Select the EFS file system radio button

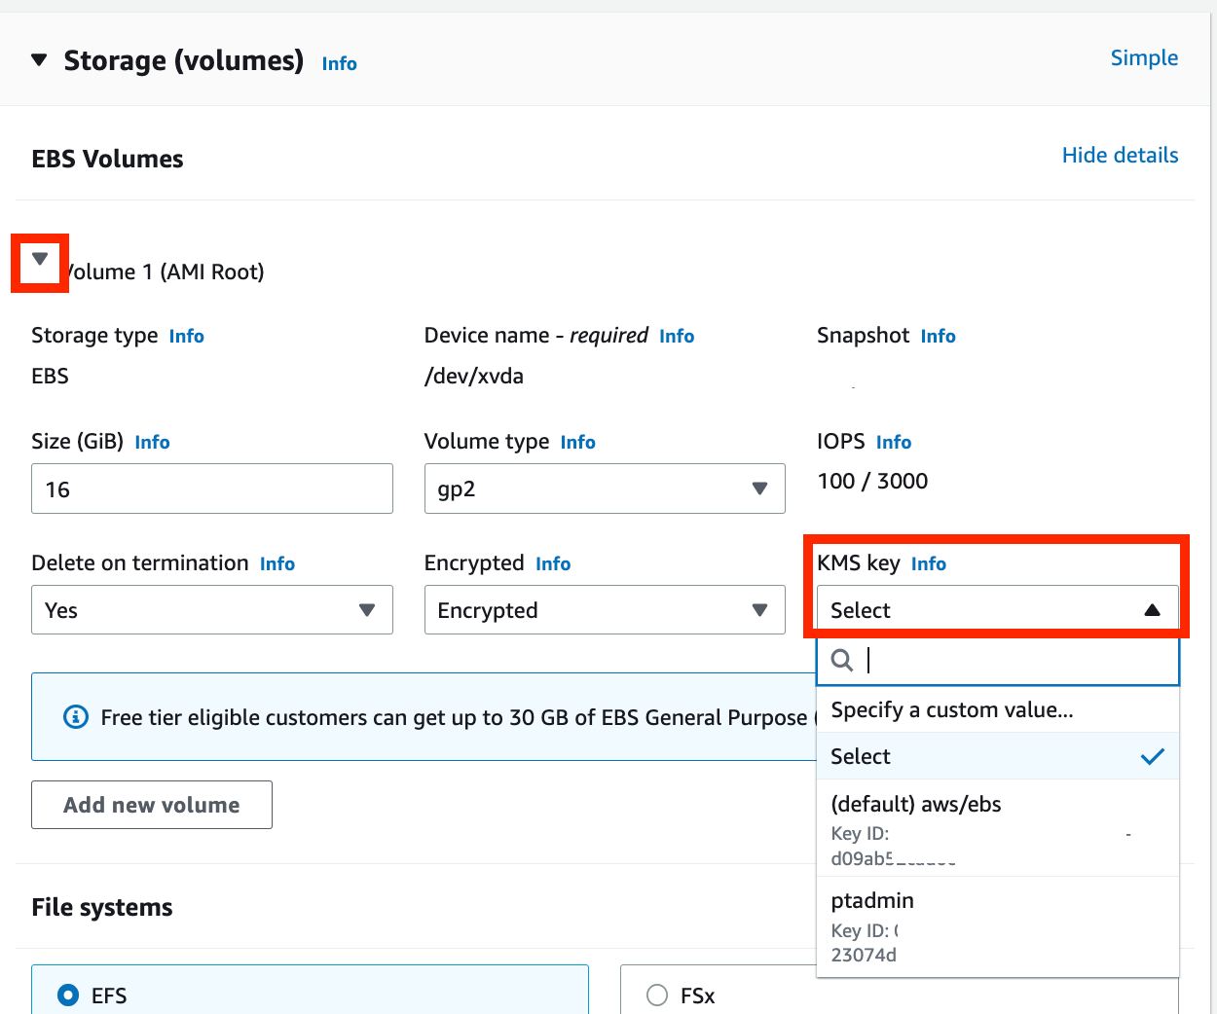tap(68, 996)
